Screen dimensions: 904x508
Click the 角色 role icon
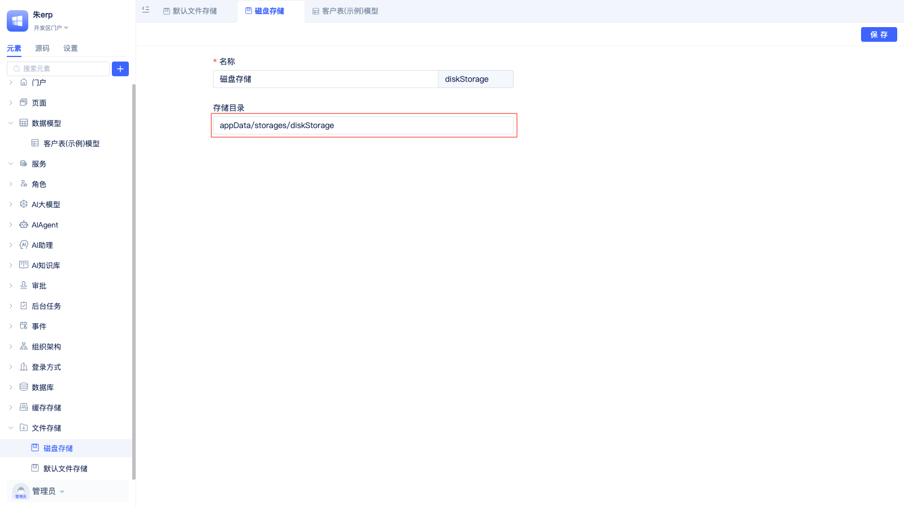[x=24, y=184]
